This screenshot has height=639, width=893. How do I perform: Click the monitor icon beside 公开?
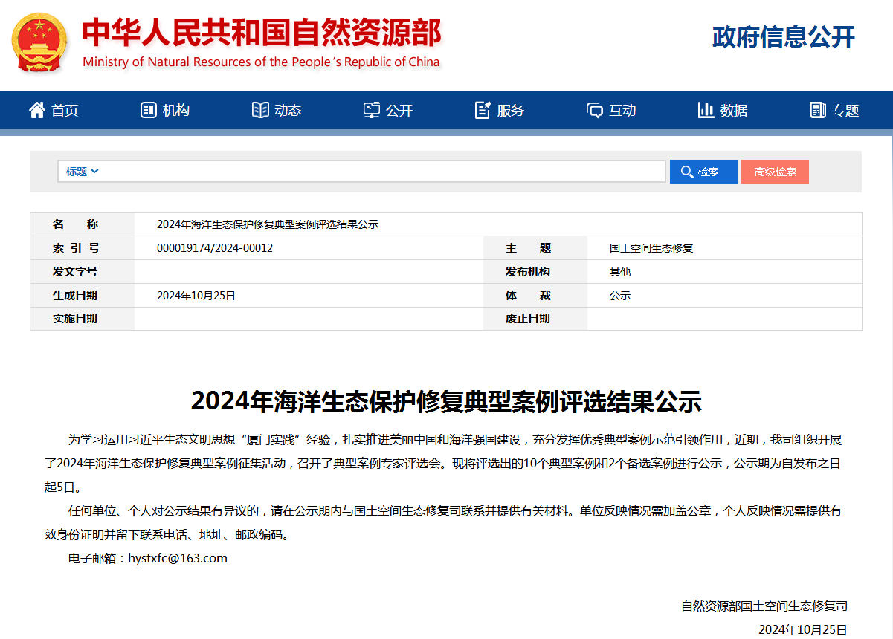pyautogui.click(x=372, y=110)
